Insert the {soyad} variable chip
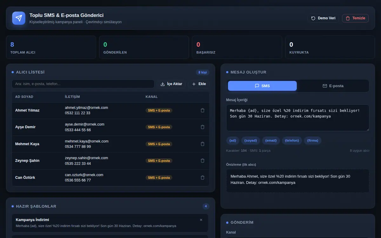Viewport: 381px width, 238px height. click(251, 140)
